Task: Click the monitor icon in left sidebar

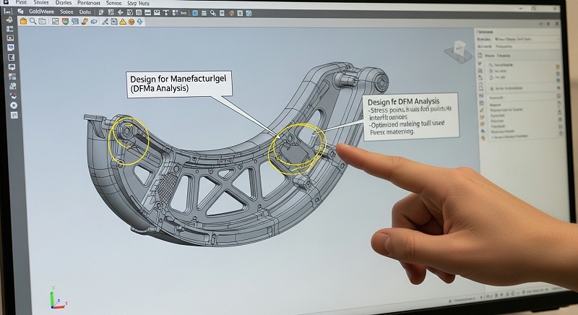Action: [x=12, y=67]
